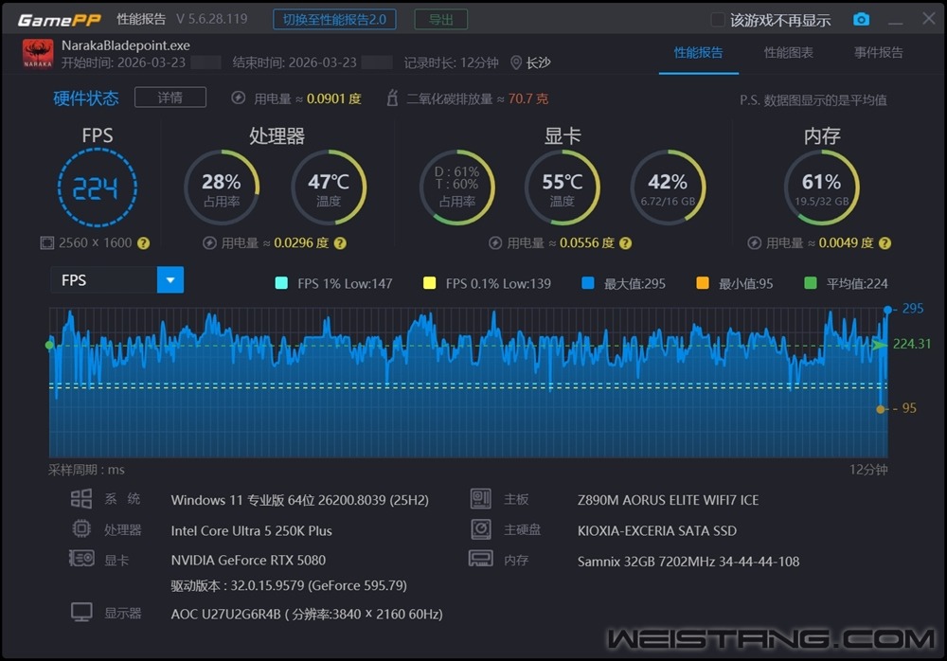This screenshot has width=947, height=661.
Task: Select the 性能报告 tab
Action: (x=698, y=53)
